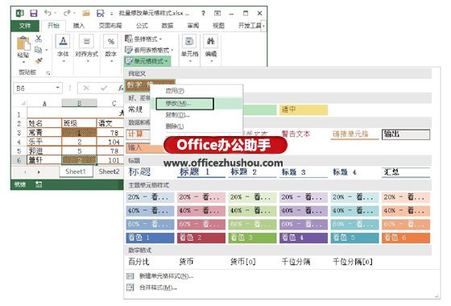Click New Cell Style (新建单元格样式) command
451x306 pixels.
tap(166, 276)
